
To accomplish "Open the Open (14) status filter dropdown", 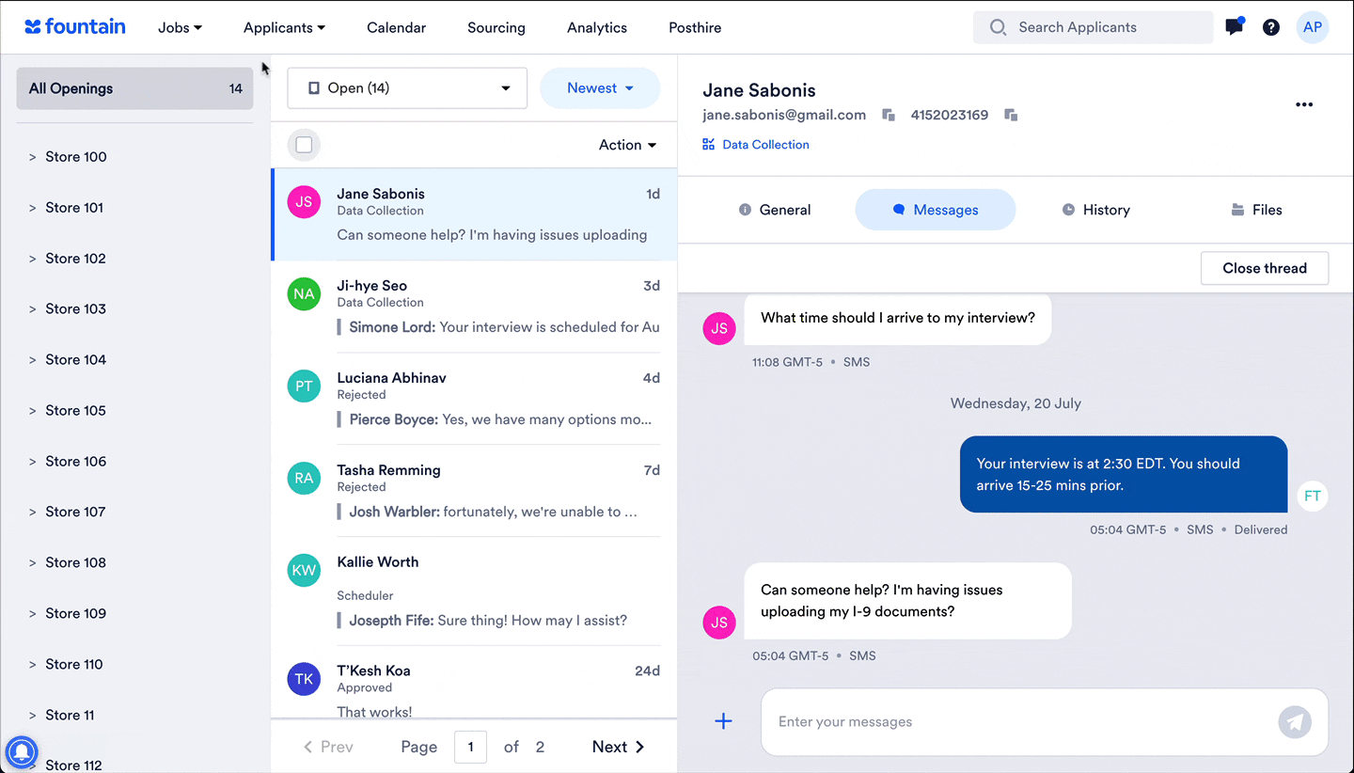I will 407,87.
